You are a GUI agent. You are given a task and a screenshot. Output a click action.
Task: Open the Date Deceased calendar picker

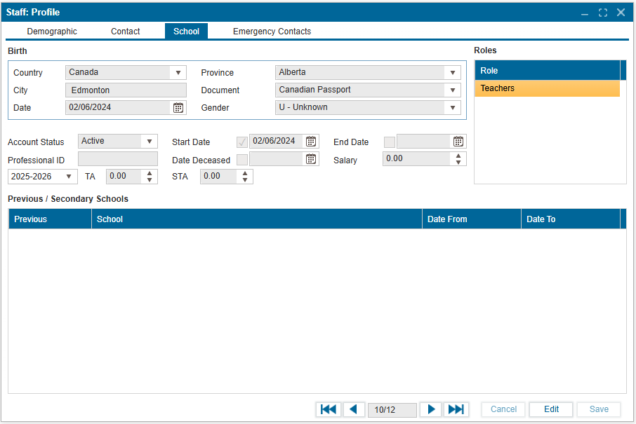311,159
